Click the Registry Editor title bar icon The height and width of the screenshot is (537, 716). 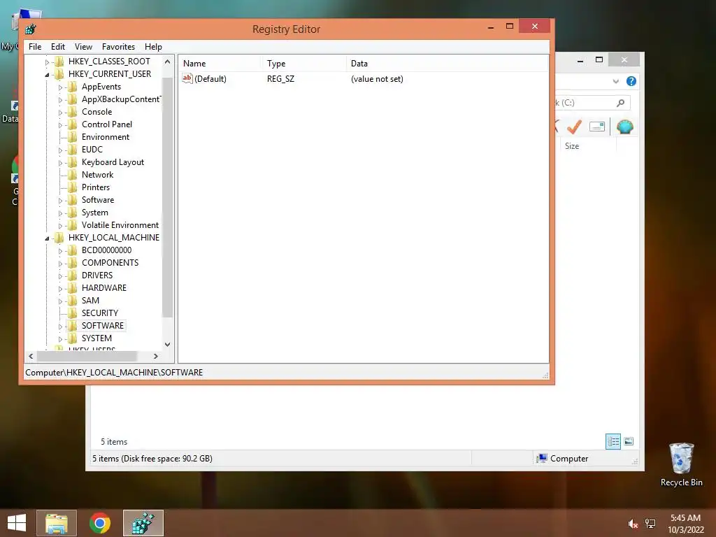[x=31, y=29]
